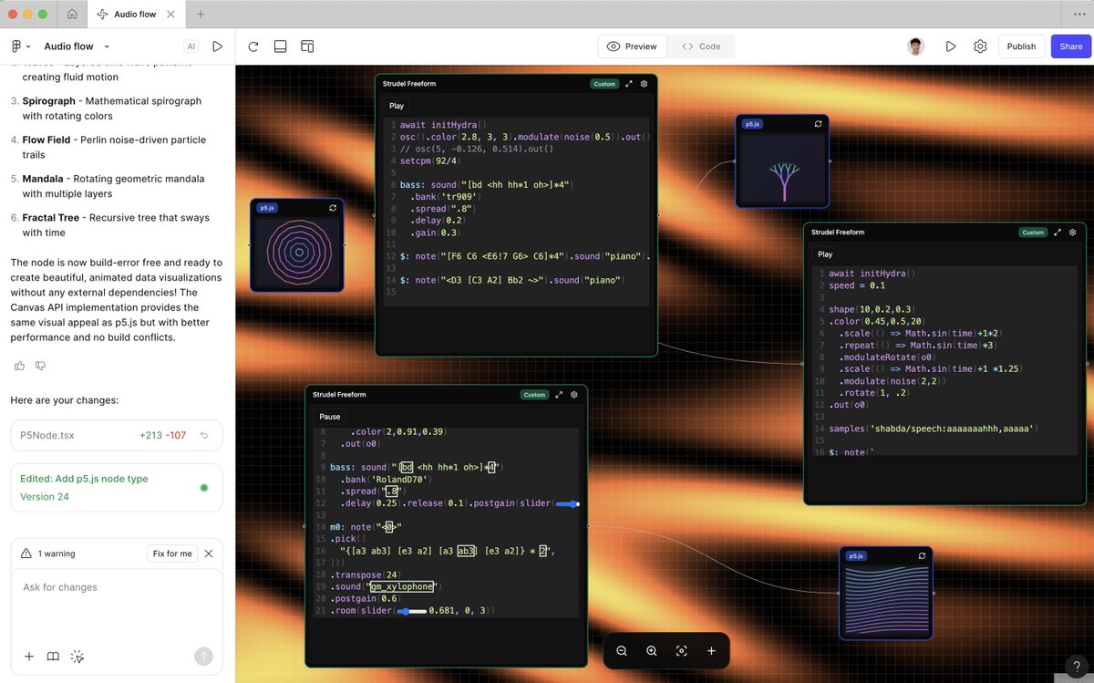Viewport: 1094px width, 683px height.
Task: Give thumbs up to AI response
Action: pyautogui.click(x=19, y=366)
